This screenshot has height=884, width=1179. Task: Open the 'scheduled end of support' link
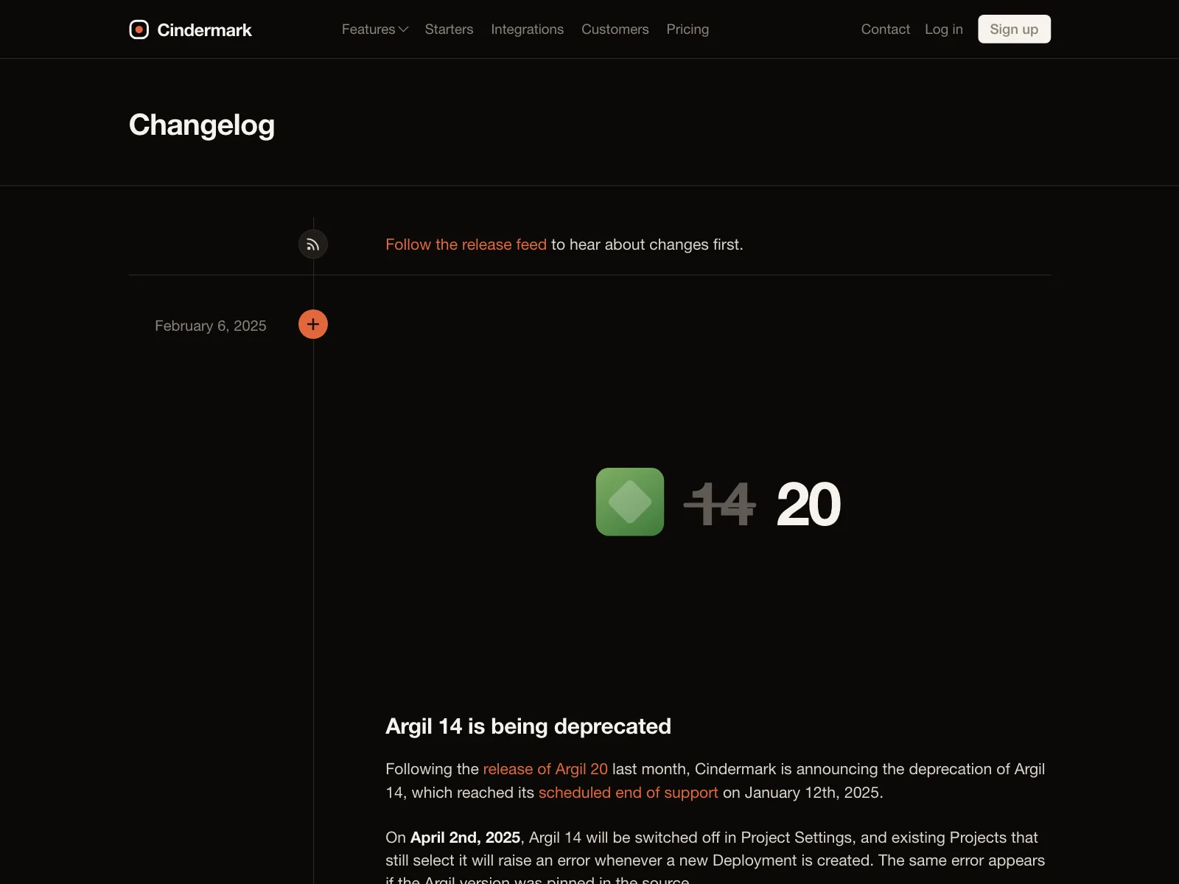pyautogui.click(x=629, y=793)
